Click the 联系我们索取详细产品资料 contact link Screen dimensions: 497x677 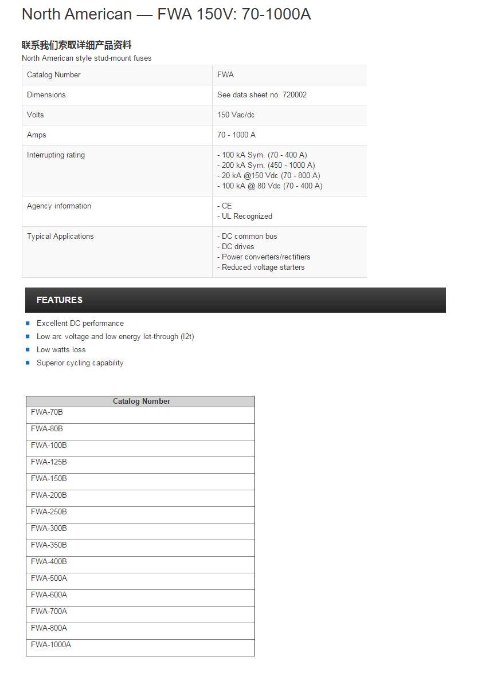click(x=76, y=45)
